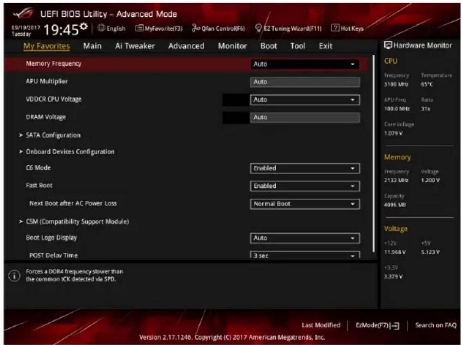Select the Fast Boot label

tap(39, 185)
